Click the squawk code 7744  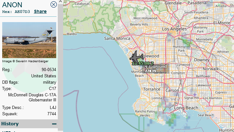(52, 114)
